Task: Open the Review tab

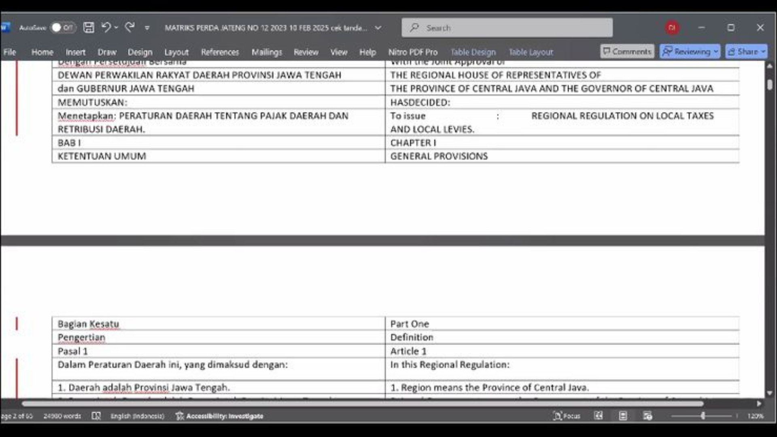Action: coord(306,52)
